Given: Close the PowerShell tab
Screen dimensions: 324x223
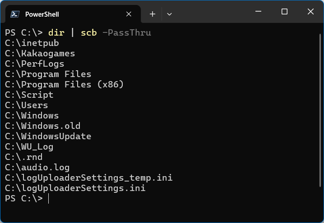Looking at the screenshot, I should [129, 14].
